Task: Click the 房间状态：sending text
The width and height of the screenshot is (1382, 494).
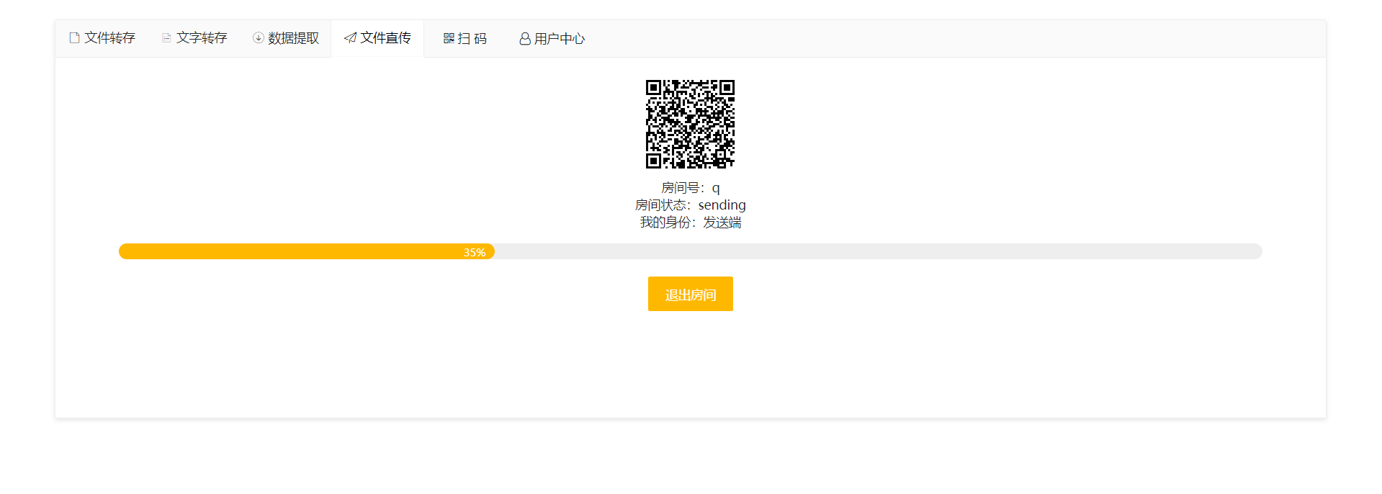Action: (x=690, y=205)
